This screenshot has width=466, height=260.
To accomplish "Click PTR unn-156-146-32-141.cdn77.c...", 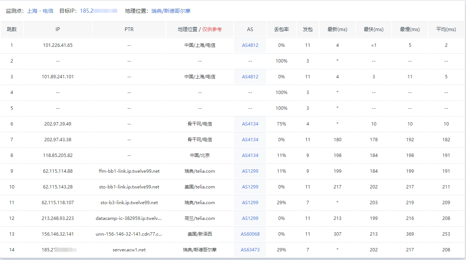I will (129, 234).
